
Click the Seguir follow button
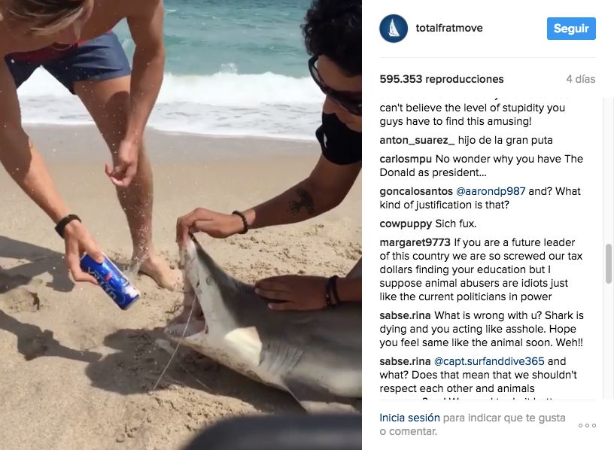pyautogui.click(x=571, y=29)
